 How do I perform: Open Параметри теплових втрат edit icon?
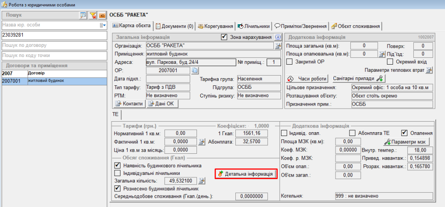click(x=429, y=70)
